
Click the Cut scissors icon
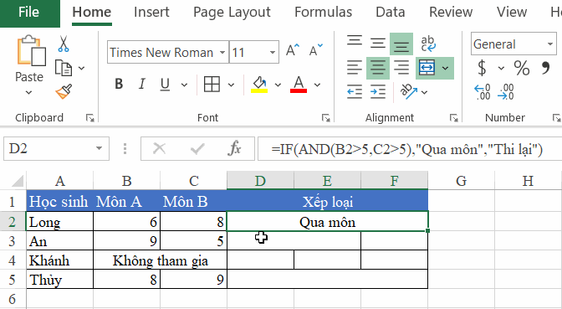click(x=64, y=44)
